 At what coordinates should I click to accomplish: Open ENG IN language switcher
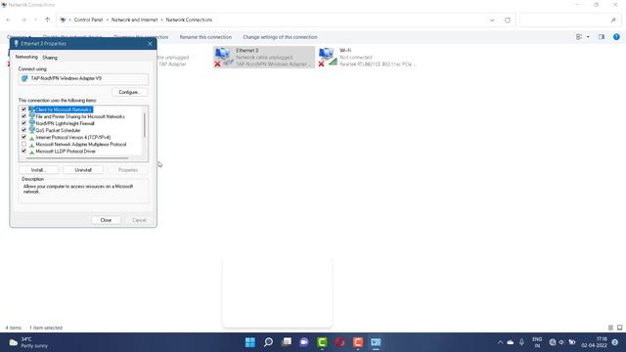pyautogui.click(x=537, y=342)
